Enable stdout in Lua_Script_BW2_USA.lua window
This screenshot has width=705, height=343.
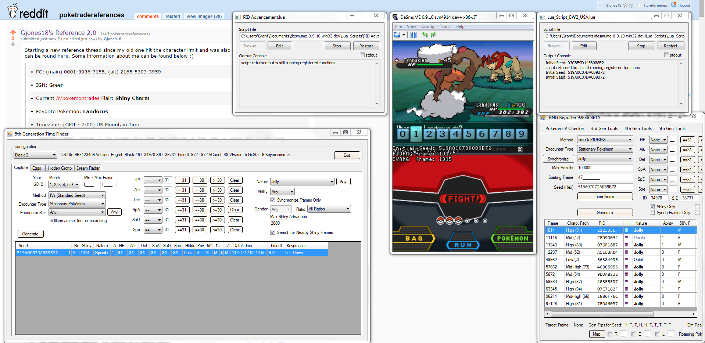(666, 55)
